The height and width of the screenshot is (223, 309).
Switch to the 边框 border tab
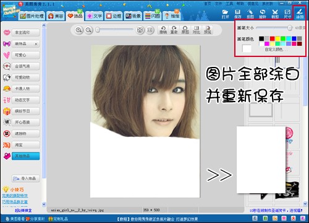click(x=114, y=16)
